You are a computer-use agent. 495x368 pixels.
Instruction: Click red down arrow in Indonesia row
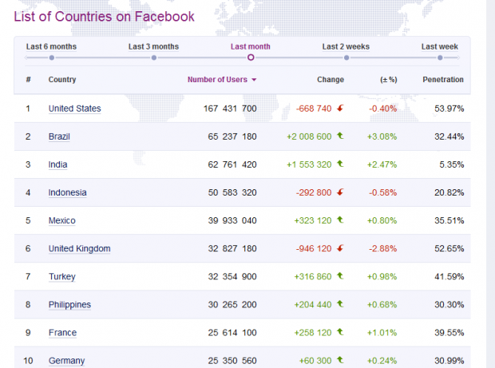point(340,192)
